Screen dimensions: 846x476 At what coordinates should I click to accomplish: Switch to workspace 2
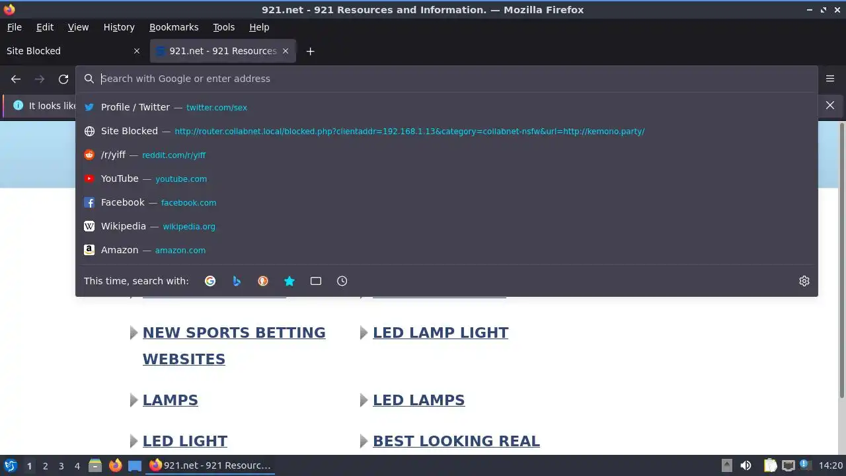[x=45, y=466]
